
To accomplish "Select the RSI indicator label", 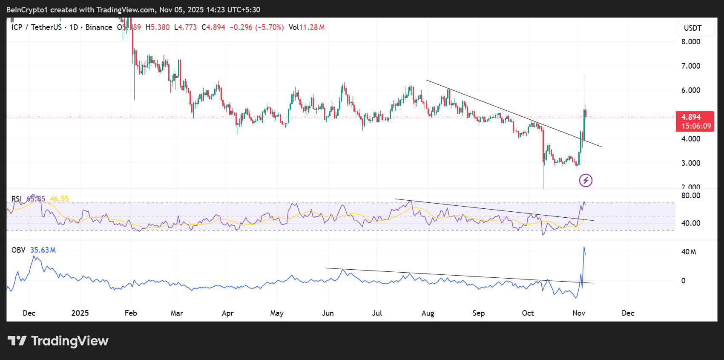I will pyautogui.click(x=17, y=199).
